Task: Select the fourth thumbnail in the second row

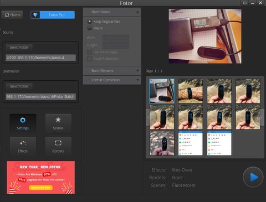Action: (248, 117)
